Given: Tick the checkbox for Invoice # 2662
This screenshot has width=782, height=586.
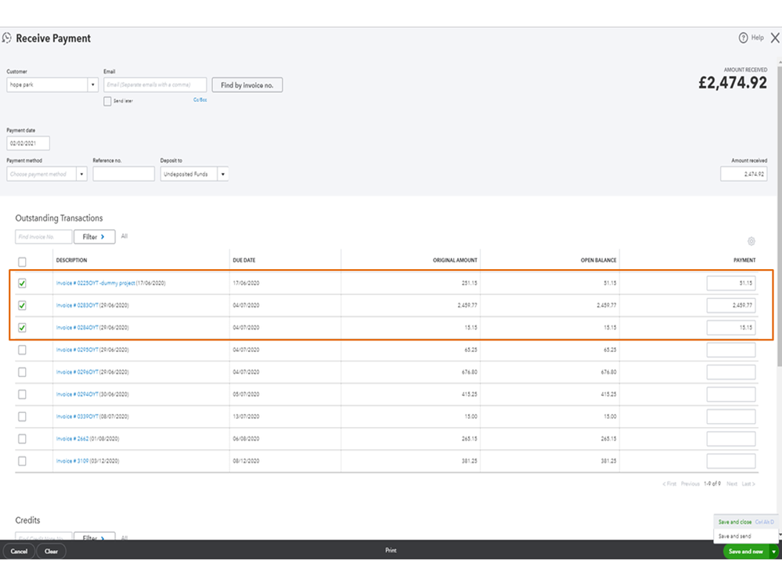Looking at the screenshot, I should click(x=22, y=439).
